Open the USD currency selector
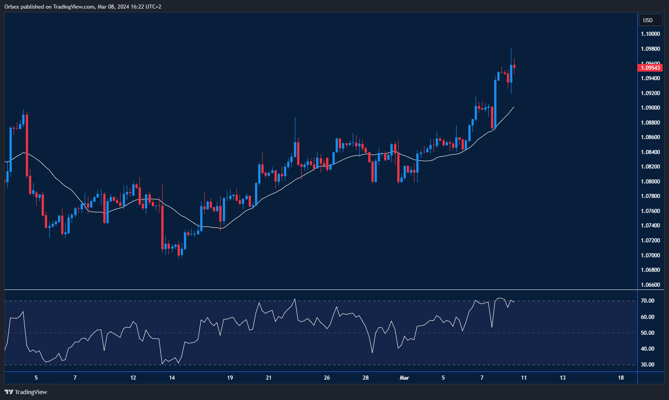The width and height of the screenshot is (669, 400). pos(648,20)
